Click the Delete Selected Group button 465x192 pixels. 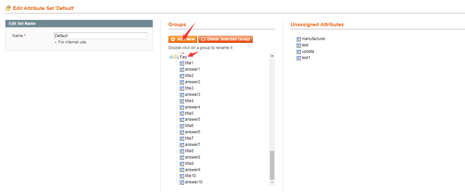click(225, 39)
